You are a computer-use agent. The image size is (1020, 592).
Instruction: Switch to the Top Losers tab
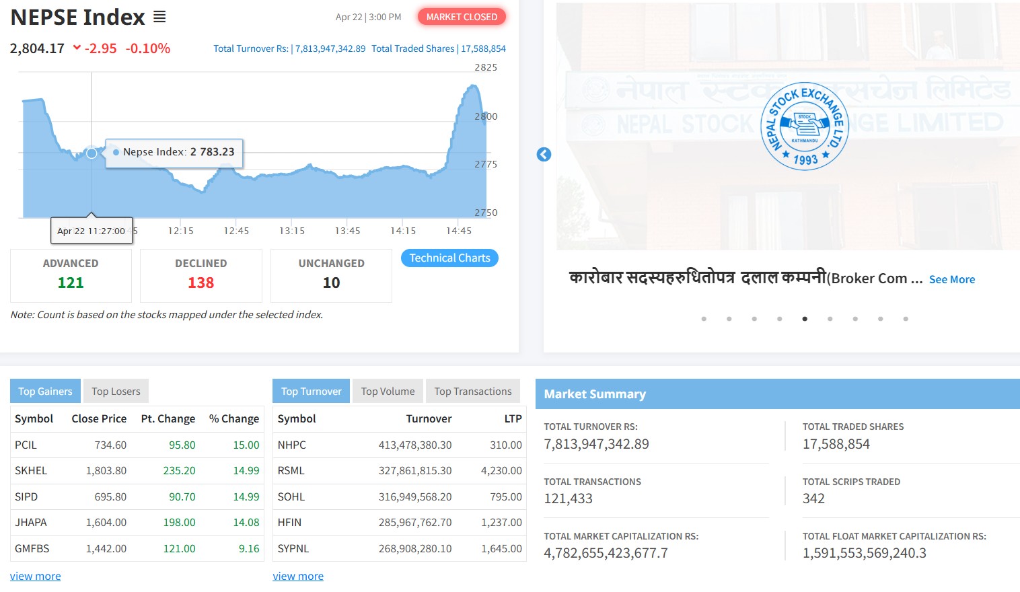click(x=116, y=392)
